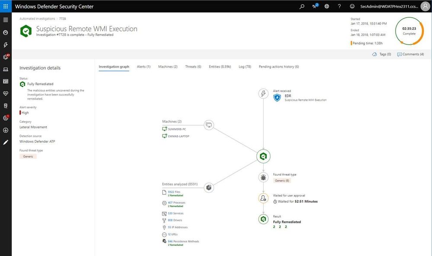
Task: Click the Windows Defender ATP detection source
Action: (x=37, y=141)
